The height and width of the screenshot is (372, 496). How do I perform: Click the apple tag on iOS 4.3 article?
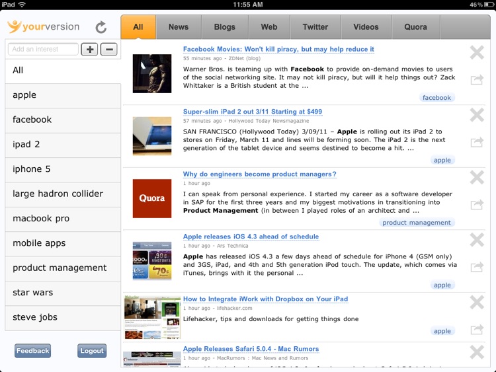tap(442, 285)
